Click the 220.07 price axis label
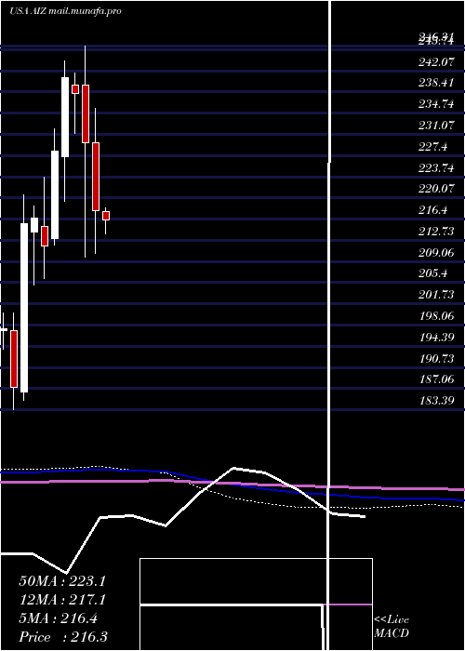The width and height of the screenshot is (465, 651). (x=436, y=189)
